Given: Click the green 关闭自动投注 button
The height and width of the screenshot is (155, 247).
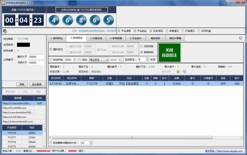Looking at the screenshot, I should pos(169,52).
